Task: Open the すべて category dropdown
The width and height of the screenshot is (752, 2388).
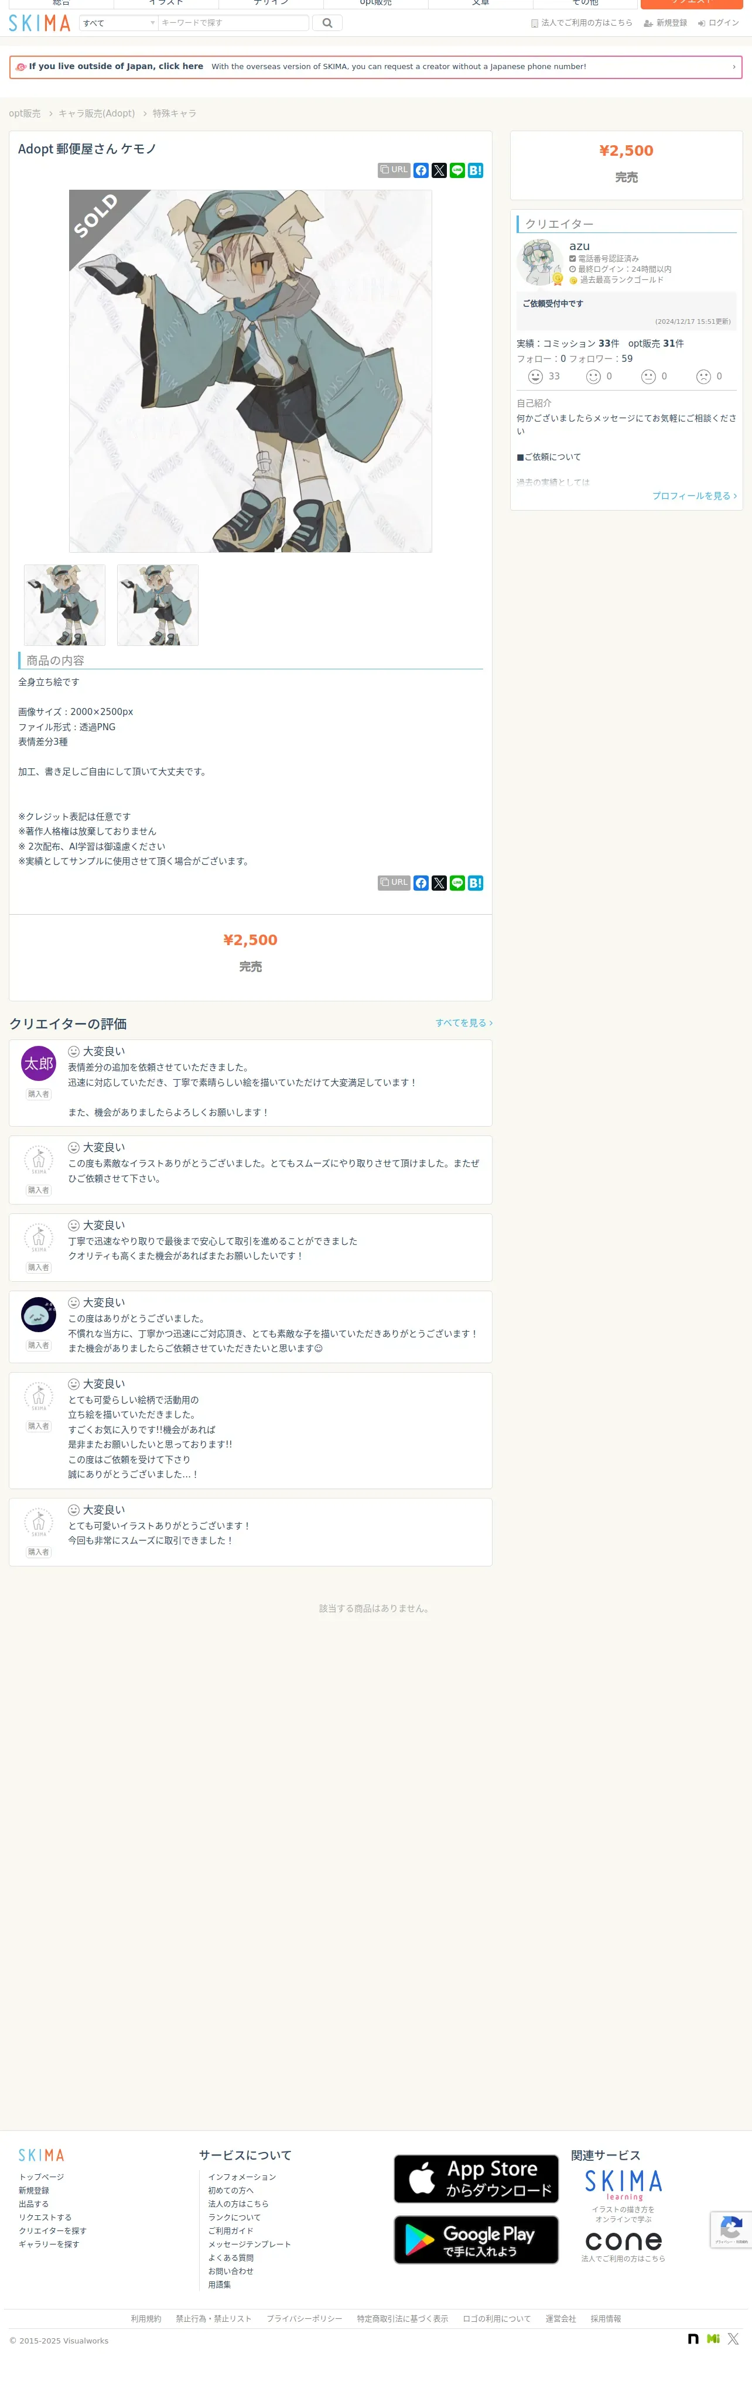Action: (119, 23)
